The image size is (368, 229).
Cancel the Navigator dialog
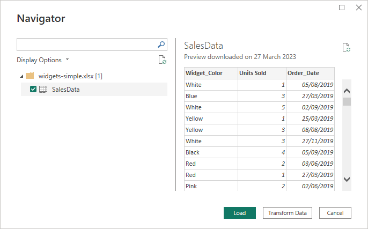335,213
